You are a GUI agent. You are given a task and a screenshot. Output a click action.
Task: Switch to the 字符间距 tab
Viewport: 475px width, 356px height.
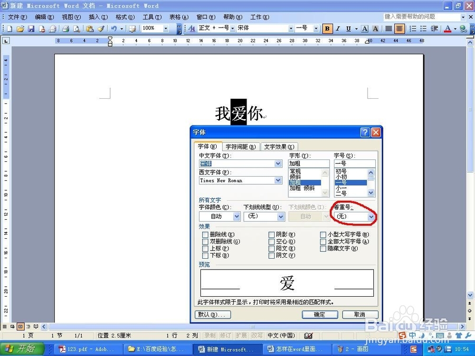click(240, 147)
